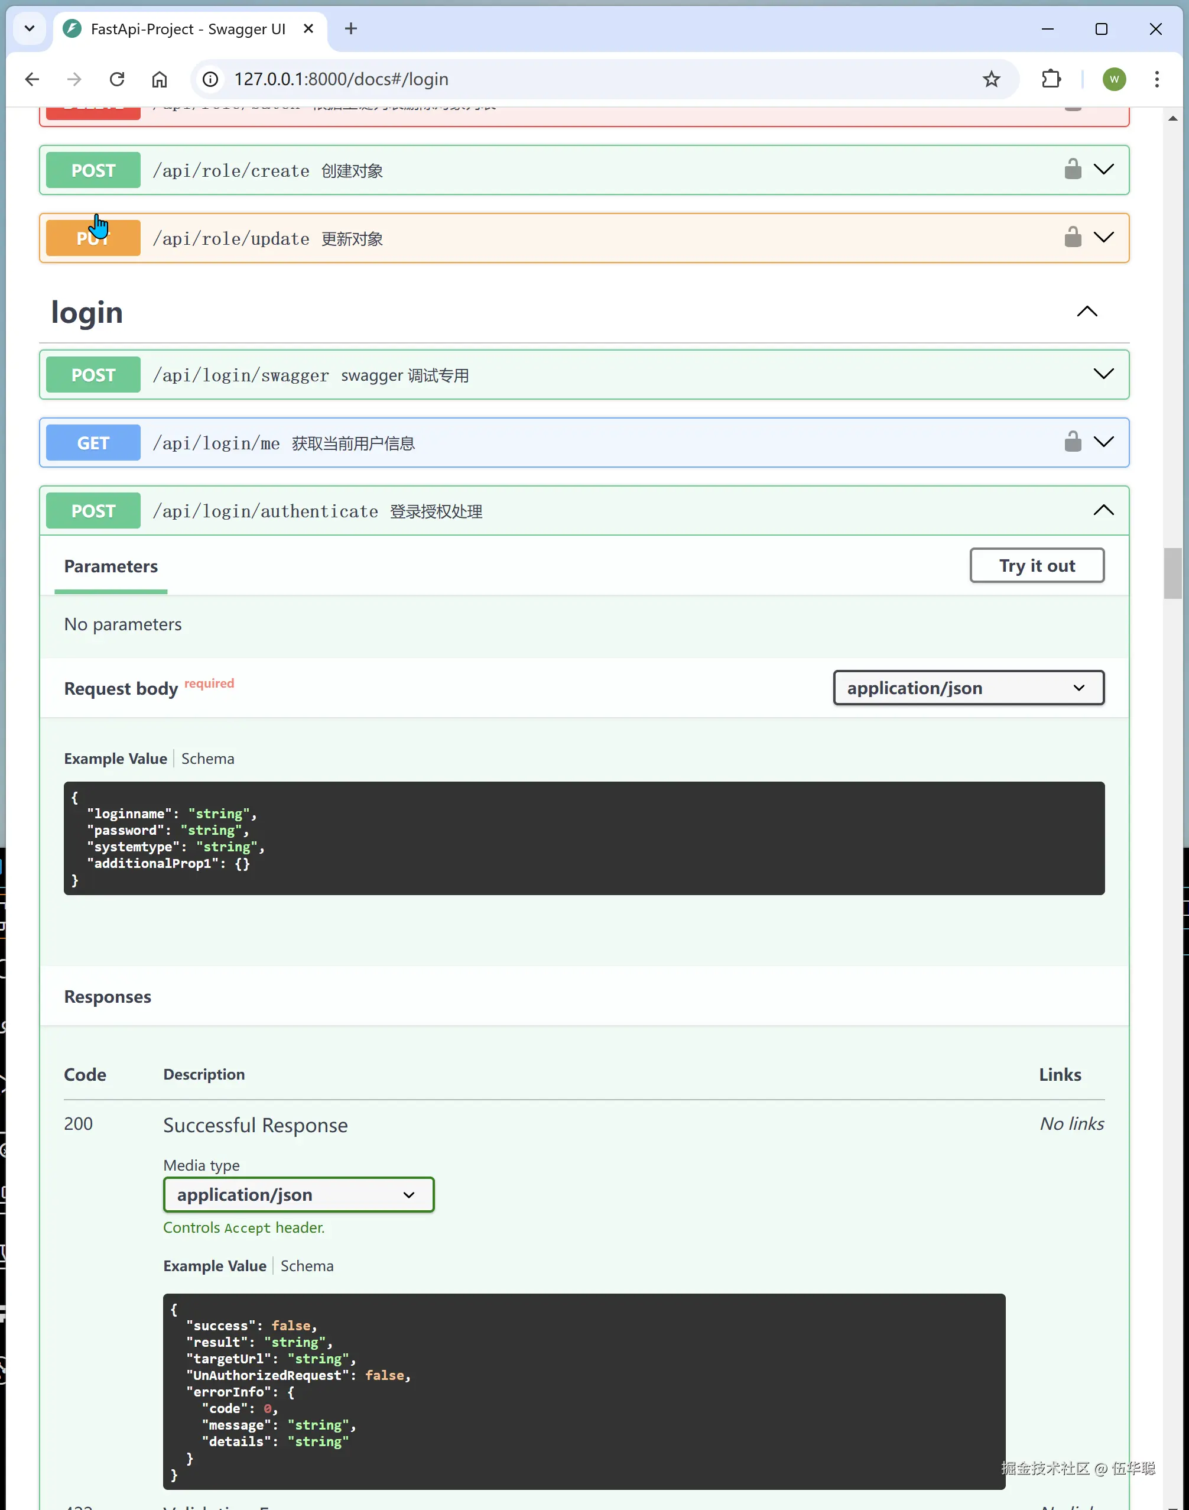This screenshot has width=1189, height=1510.
Task: Click the lock icon on /api/role/create
Action: (x=1073, y=169)
